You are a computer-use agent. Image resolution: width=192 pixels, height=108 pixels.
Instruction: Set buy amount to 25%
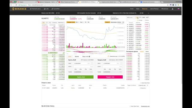point(76,69)
